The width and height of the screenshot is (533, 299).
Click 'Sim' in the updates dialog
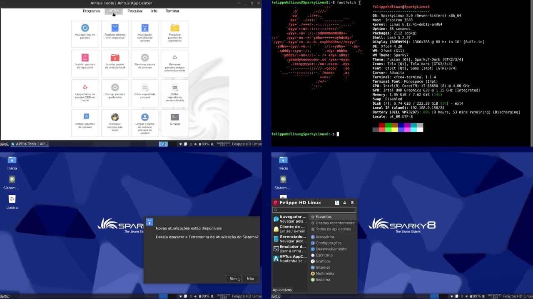click(233, 279)
